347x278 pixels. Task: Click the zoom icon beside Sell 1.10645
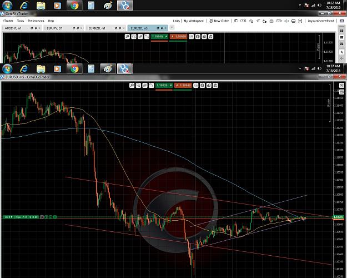pos(127,37)
